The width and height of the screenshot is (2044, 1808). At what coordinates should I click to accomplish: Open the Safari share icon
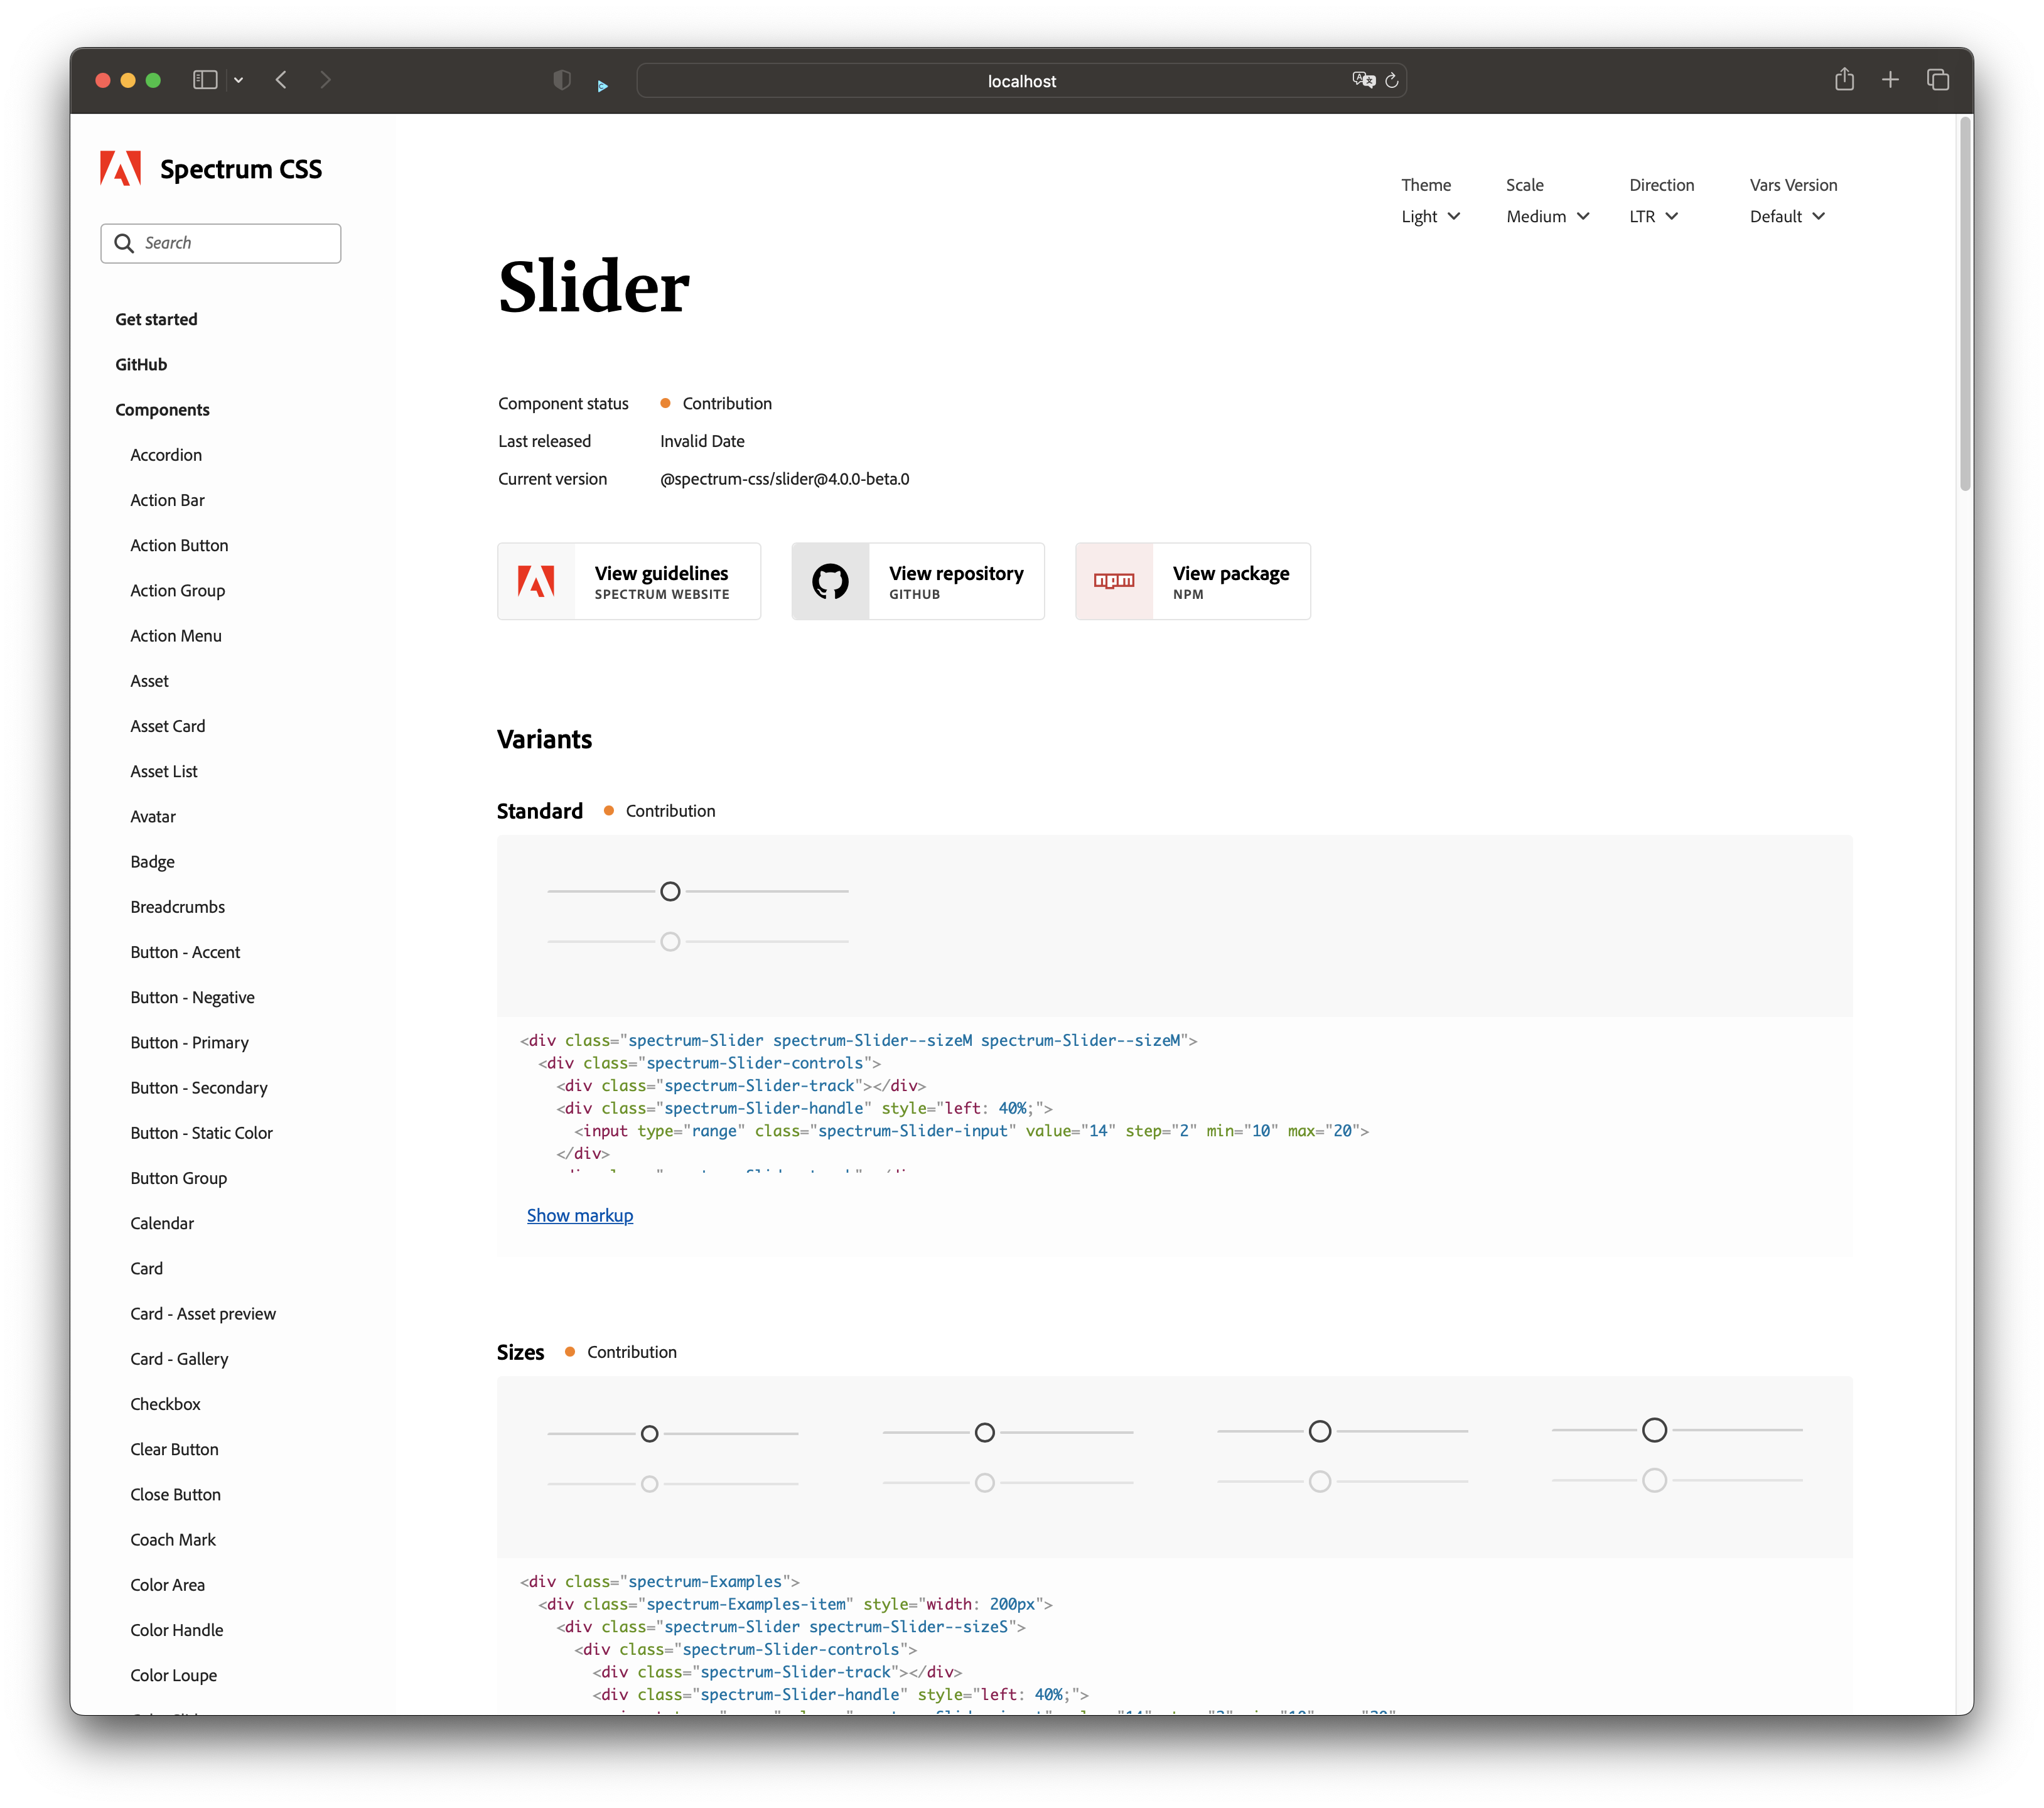1844,80
